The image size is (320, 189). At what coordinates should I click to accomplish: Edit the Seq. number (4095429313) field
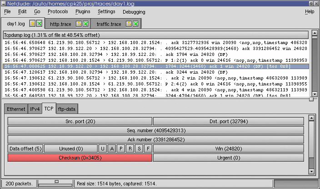point(156,130)
